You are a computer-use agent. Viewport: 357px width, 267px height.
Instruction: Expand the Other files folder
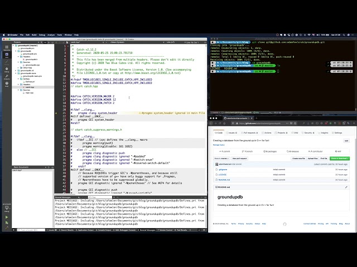tap(18, 68)
